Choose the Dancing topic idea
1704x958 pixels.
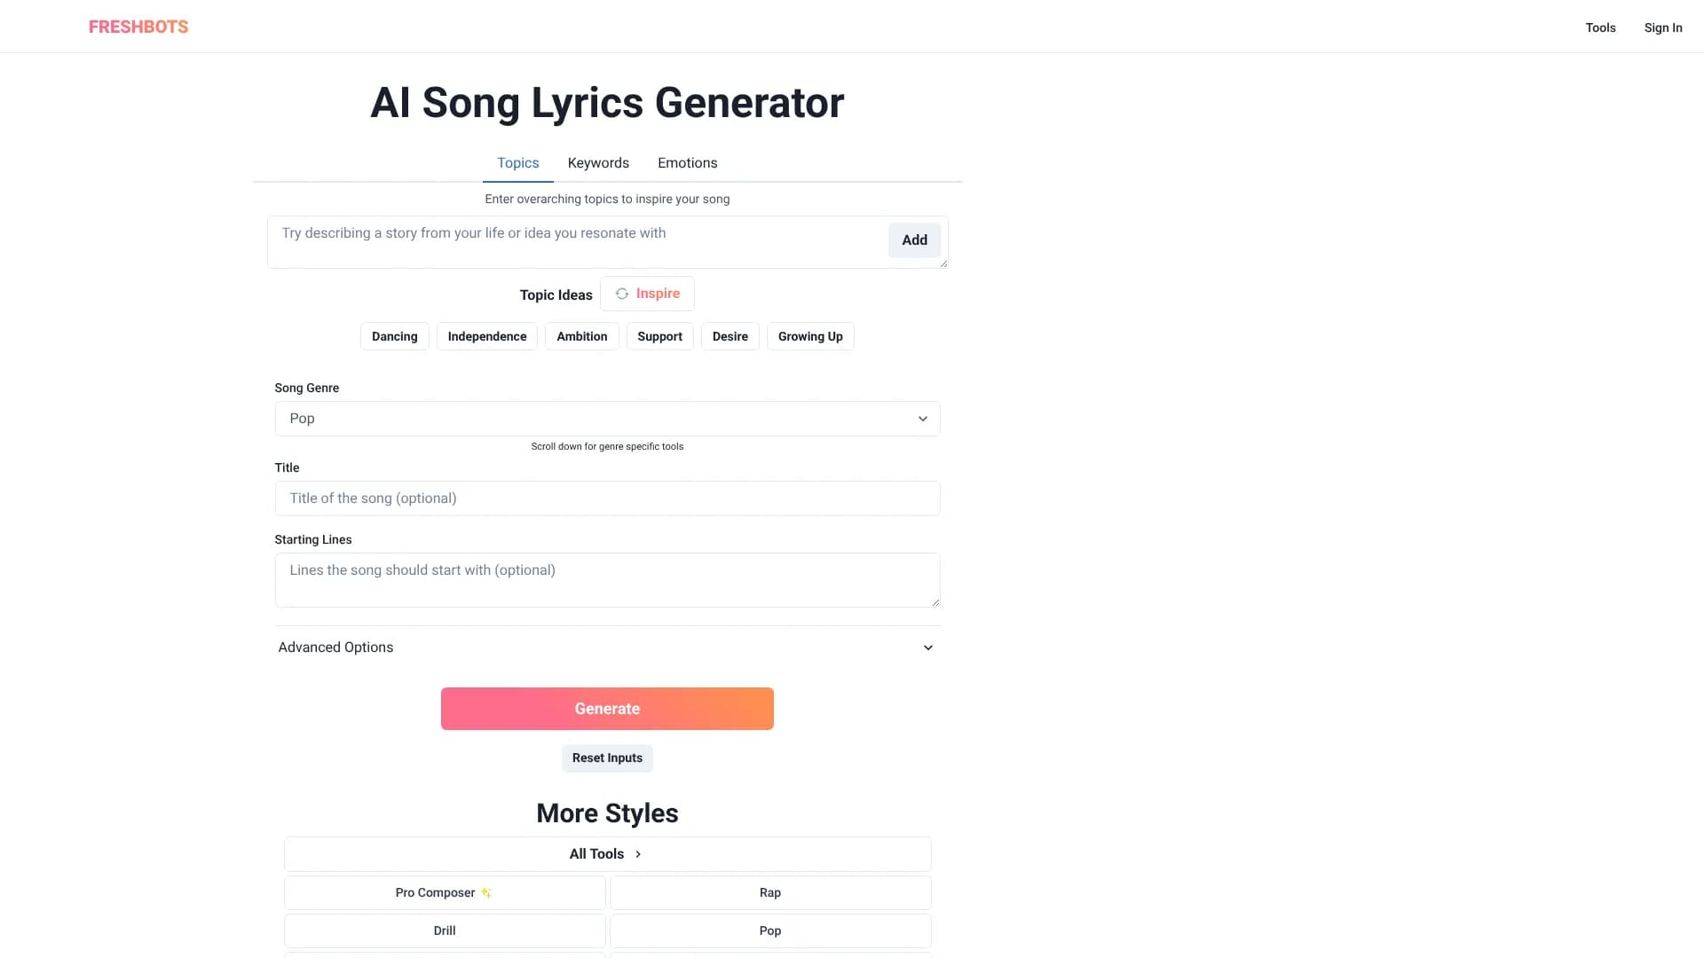[x=394, y=337]
